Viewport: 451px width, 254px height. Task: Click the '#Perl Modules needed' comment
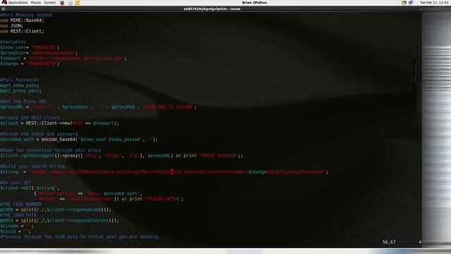coord(26,15)
